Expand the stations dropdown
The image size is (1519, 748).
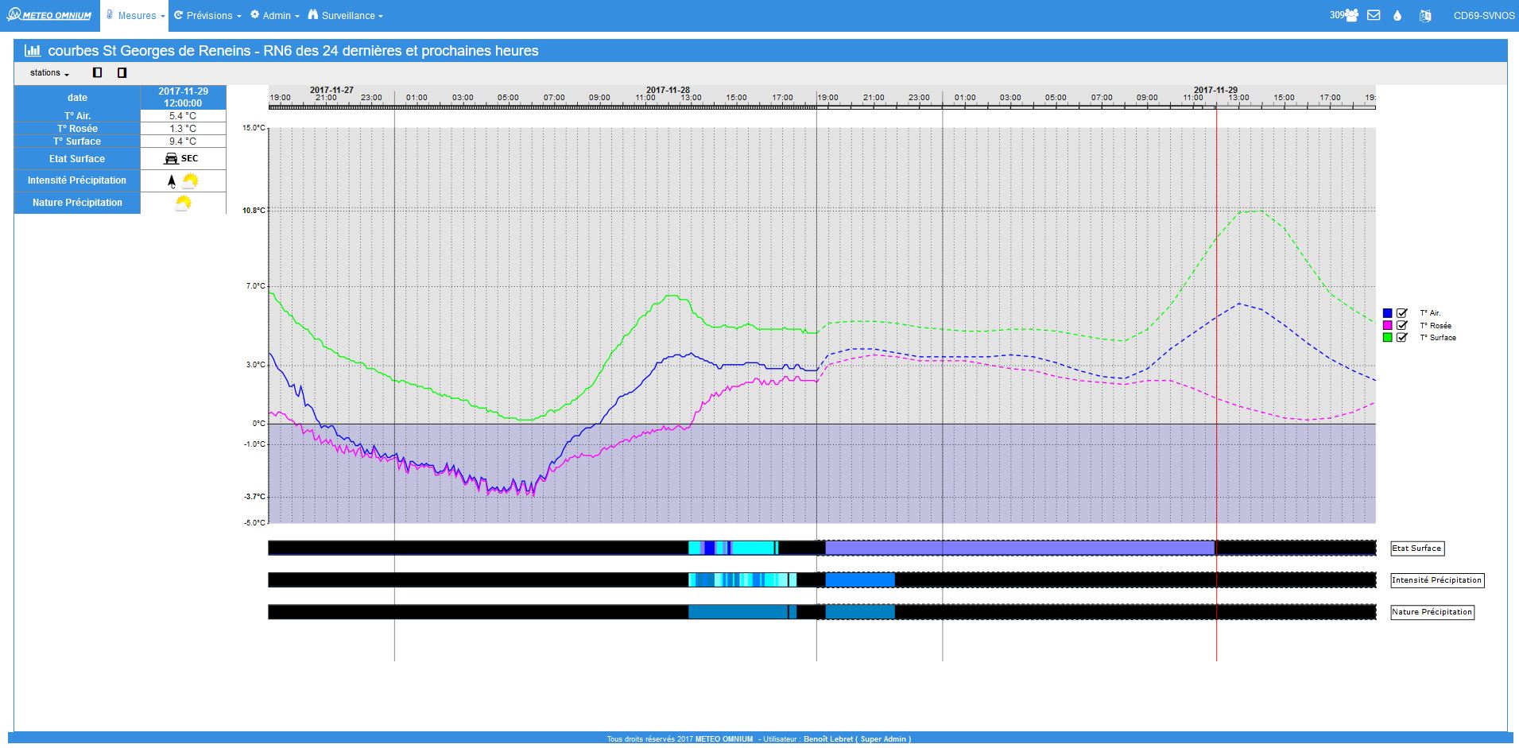49,72
